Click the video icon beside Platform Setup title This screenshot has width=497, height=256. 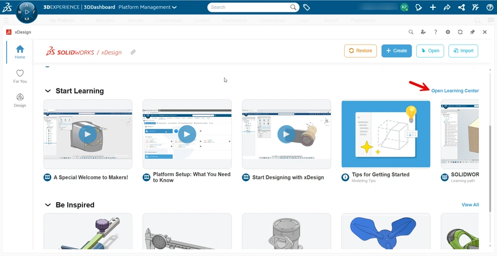tap(147, 177)
